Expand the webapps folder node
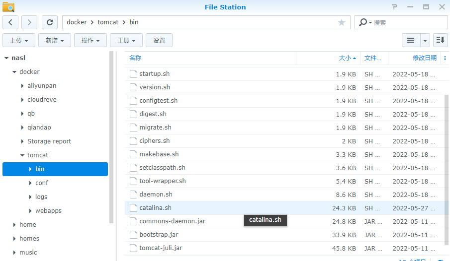 (x=30, y=211)
